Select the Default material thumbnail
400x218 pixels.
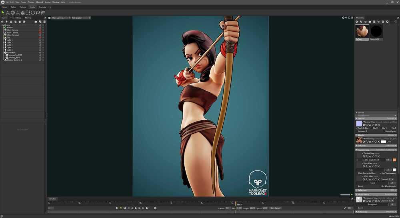coord(362,32)
